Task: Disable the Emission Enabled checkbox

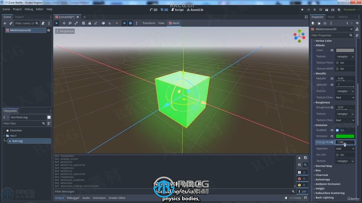Action: 337,130
